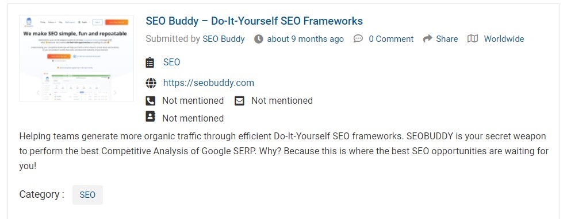The image size is (567, 219).
Task: Open submitter profile SEO Buddy
Action: [x=224, y=39]
